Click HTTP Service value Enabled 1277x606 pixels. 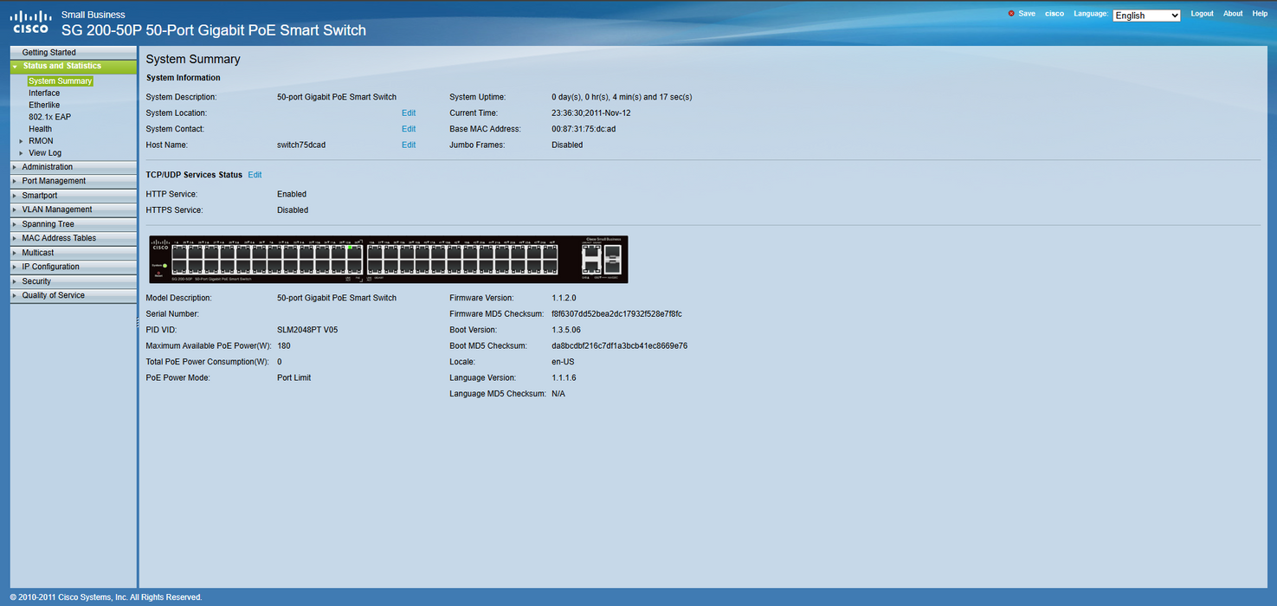292,195
